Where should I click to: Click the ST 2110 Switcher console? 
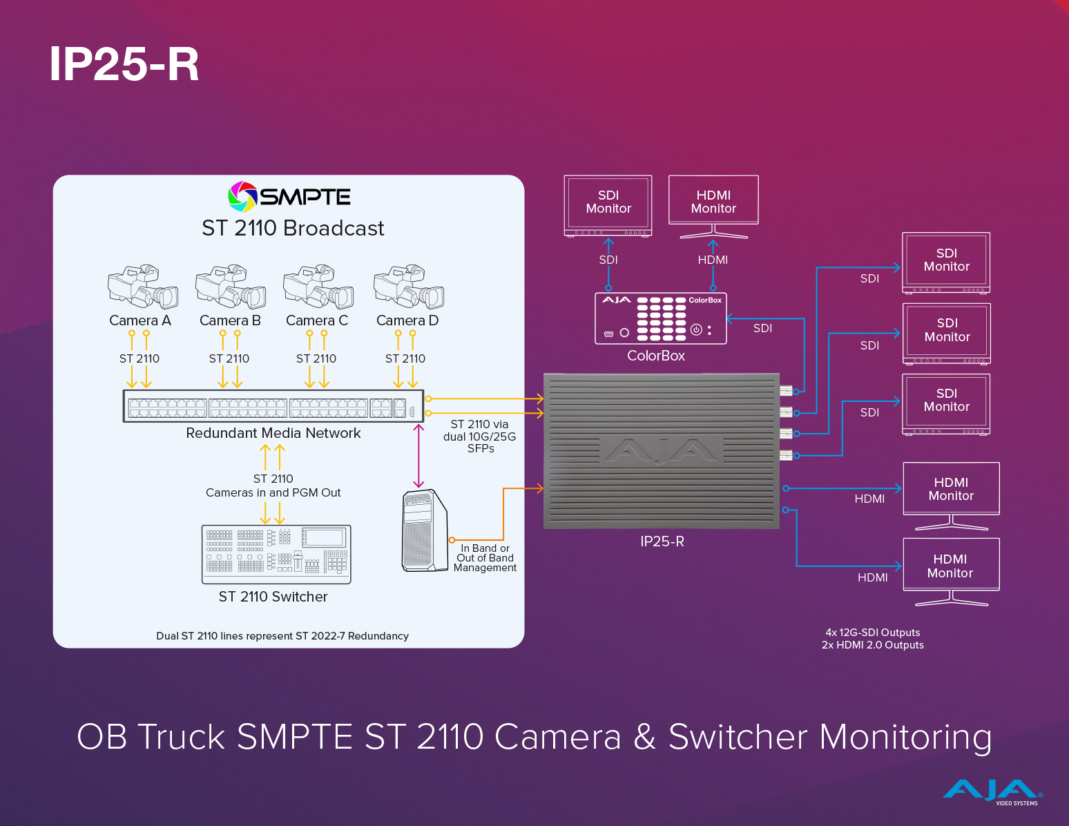pyautogui.click(x=276, y=554)
